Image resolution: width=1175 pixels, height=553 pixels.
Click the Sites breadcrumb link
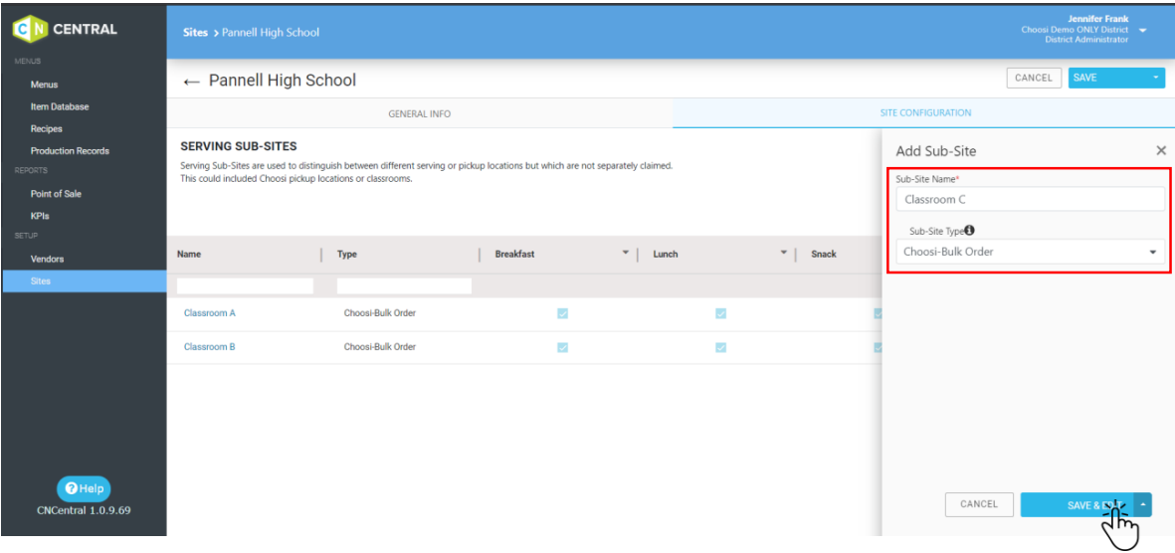pyautogui.click(x=196, y=32)
